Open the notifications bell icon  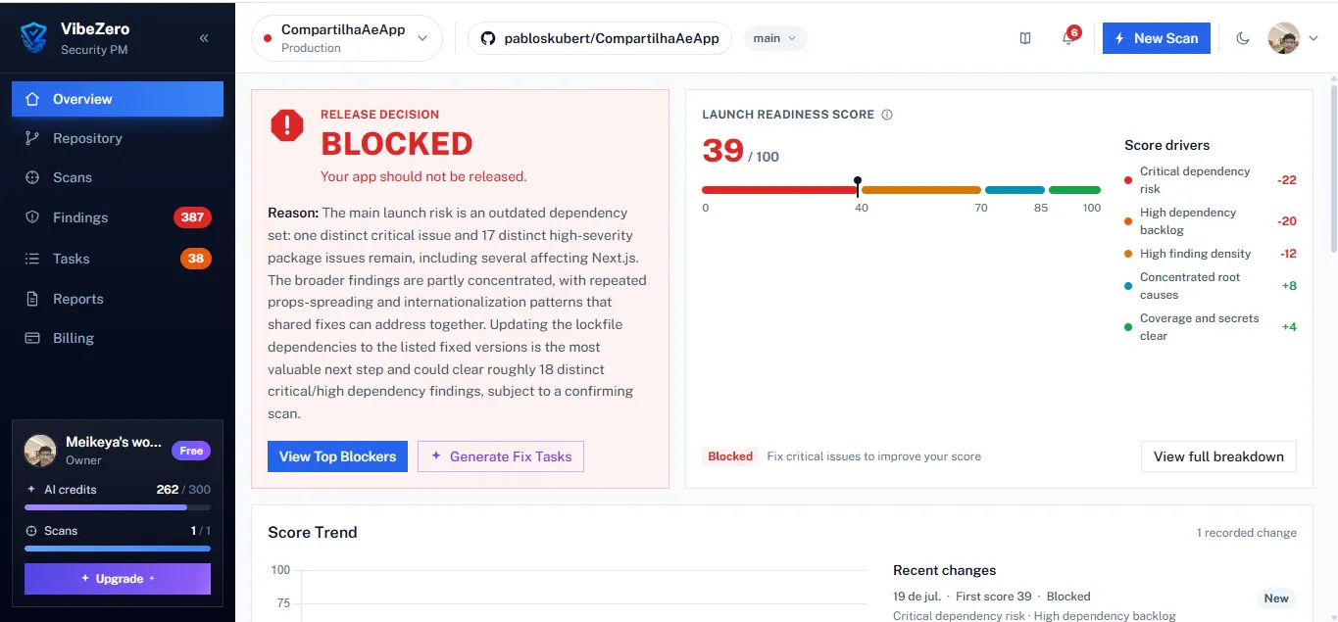pyautogui.click(x=1068, y=38)
